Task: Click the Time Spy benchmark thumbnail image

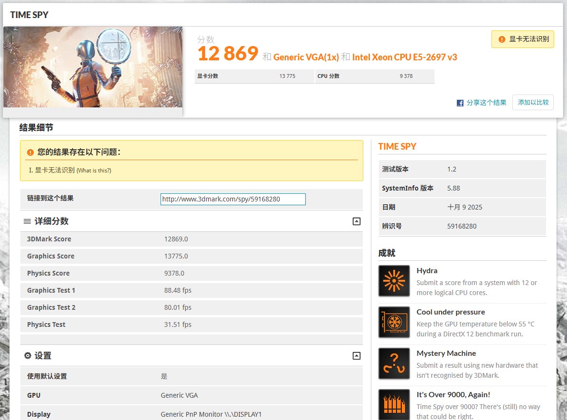Action: point(93,67)
